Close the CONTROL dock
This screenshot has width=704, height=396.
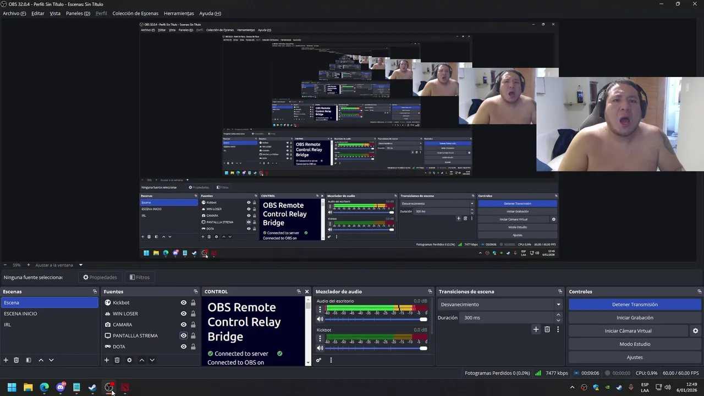tap(307, 291)
